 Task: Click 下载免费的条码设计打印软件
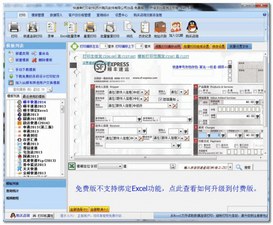(34, 76)
